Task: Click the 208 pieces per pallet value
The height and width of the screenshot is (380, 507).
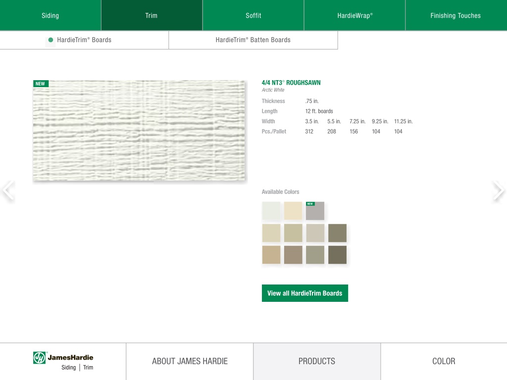Action: 331,132
